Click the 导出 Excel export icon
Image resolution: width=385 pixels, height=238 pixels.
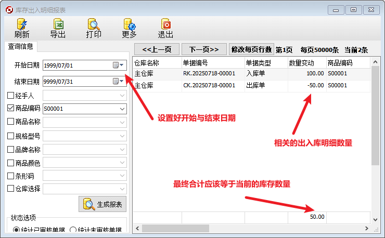(x=58, y=24)
